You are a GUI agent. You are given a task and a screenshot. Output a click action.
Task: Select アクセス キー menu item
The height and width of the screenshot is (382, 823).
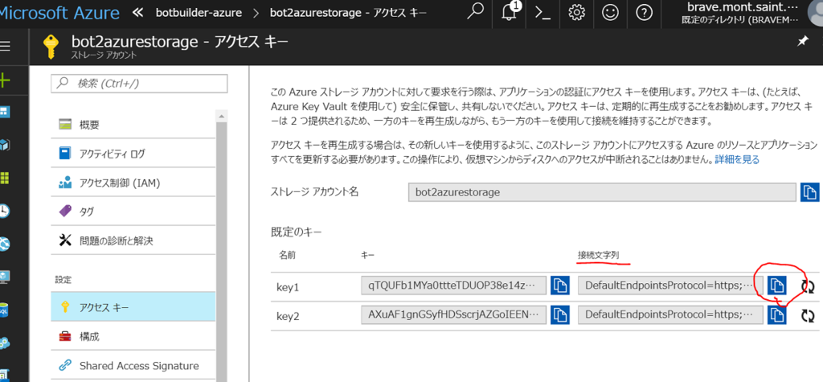(133, 307)
